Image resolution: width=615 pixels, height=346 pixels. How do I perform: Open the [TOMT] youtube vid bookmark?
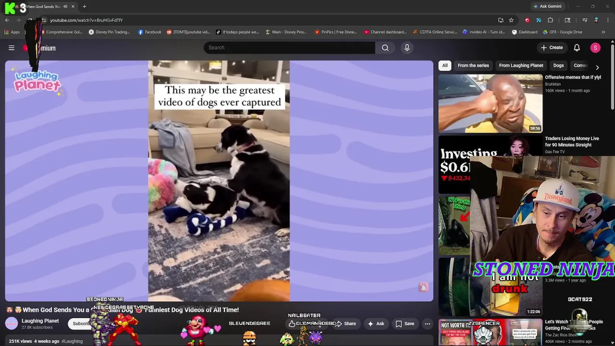coord(188,32)
